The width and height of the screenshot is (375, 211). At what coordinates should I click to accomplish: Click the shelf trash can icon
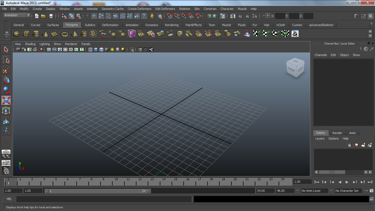point(371,25)
